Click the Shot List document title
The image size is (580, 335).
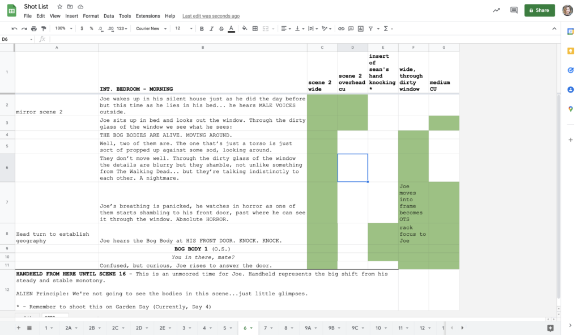tap(36, 7)
